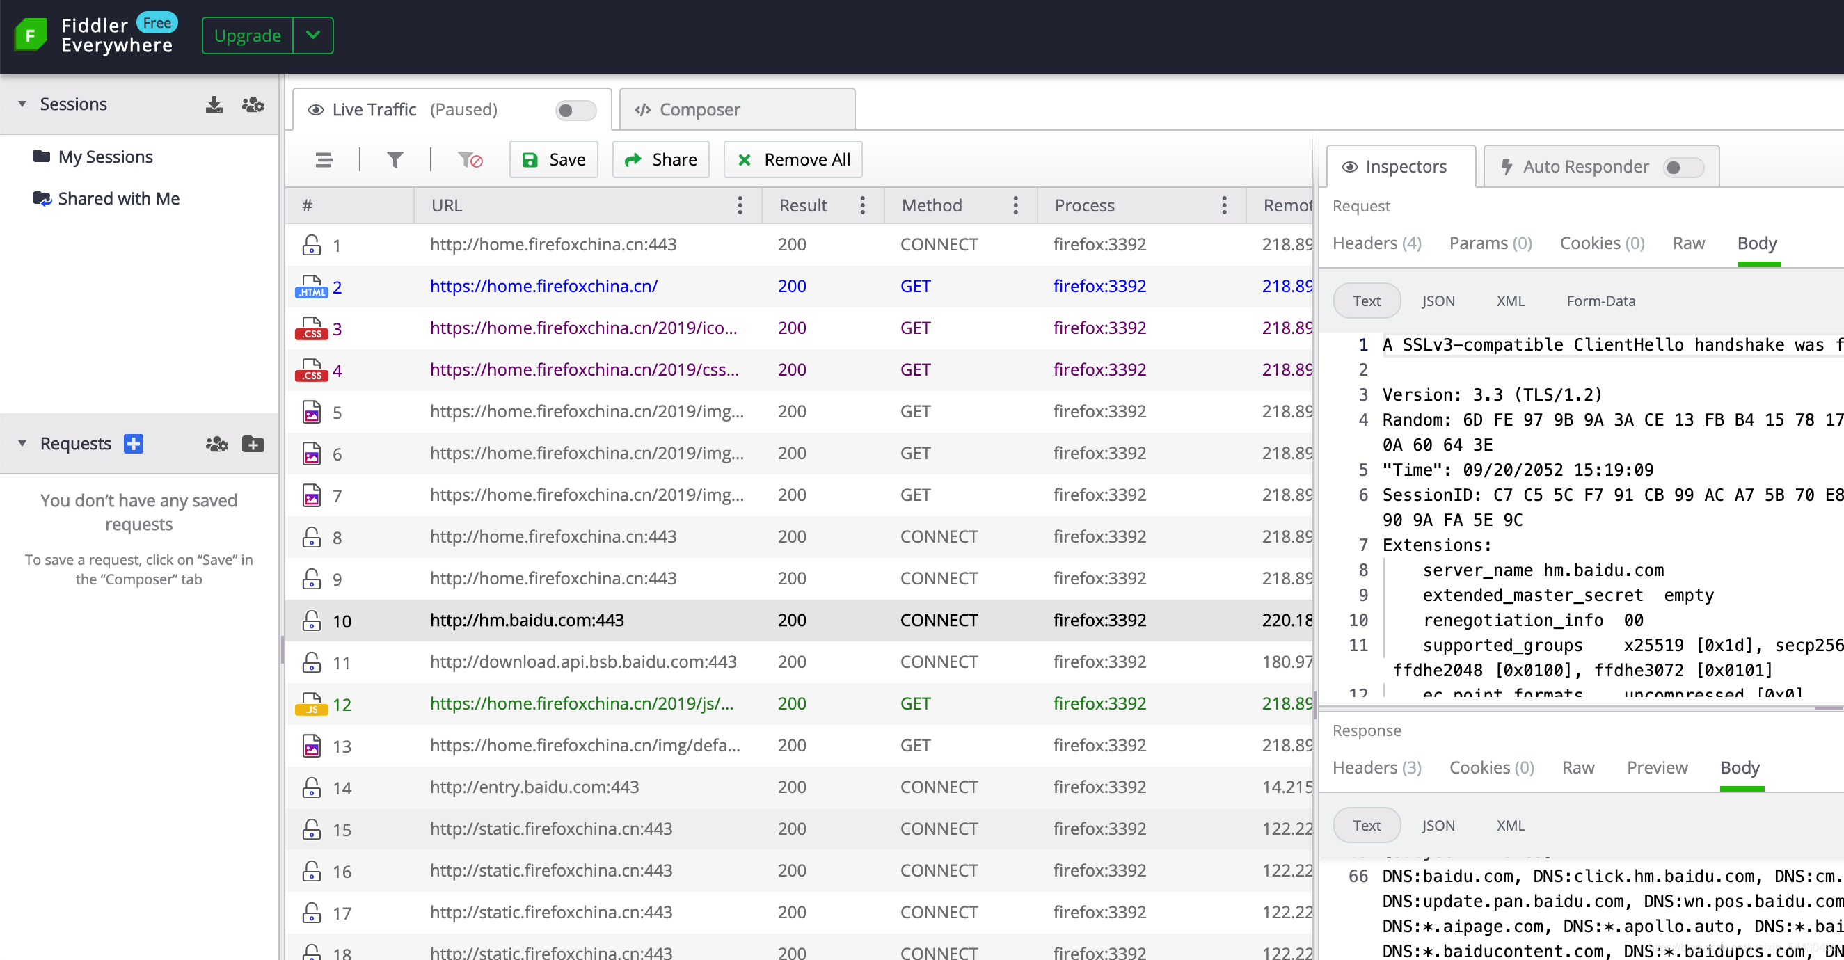Add a new request with plus icon
Image resolution: width=1844 pixels, height=960 pixels.
pyautogui.click(x=133, y=444)
